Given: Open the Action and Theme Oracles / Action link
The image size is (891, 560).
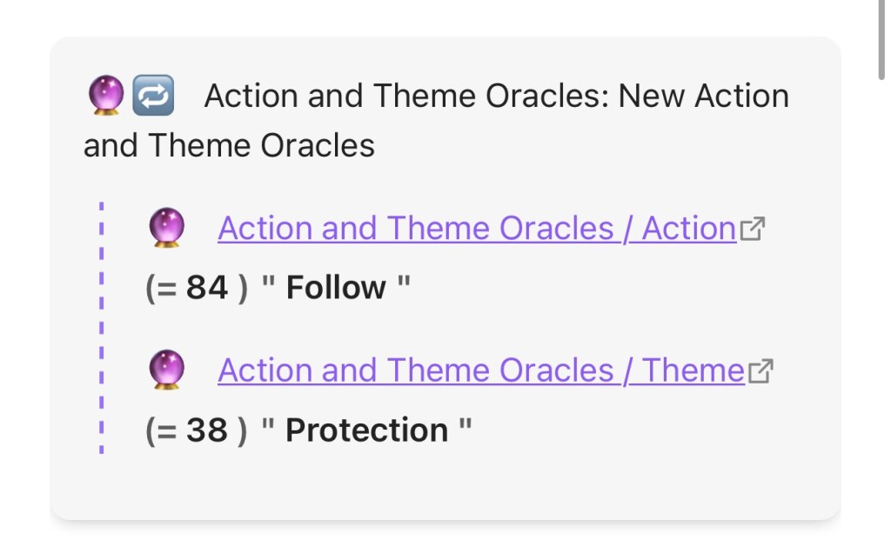Looking at the screenshot, I should coord(477,229).
